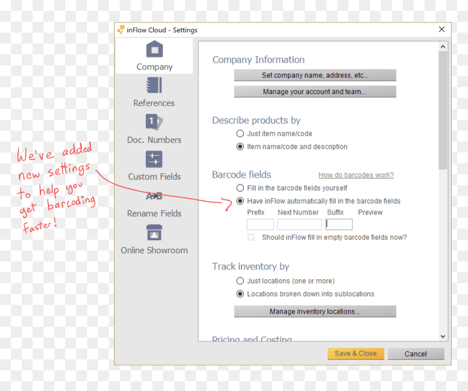This screenshot has height=391, width=468.
Task: Click 'Manage your account and team...' button
Action: (315, 91)
